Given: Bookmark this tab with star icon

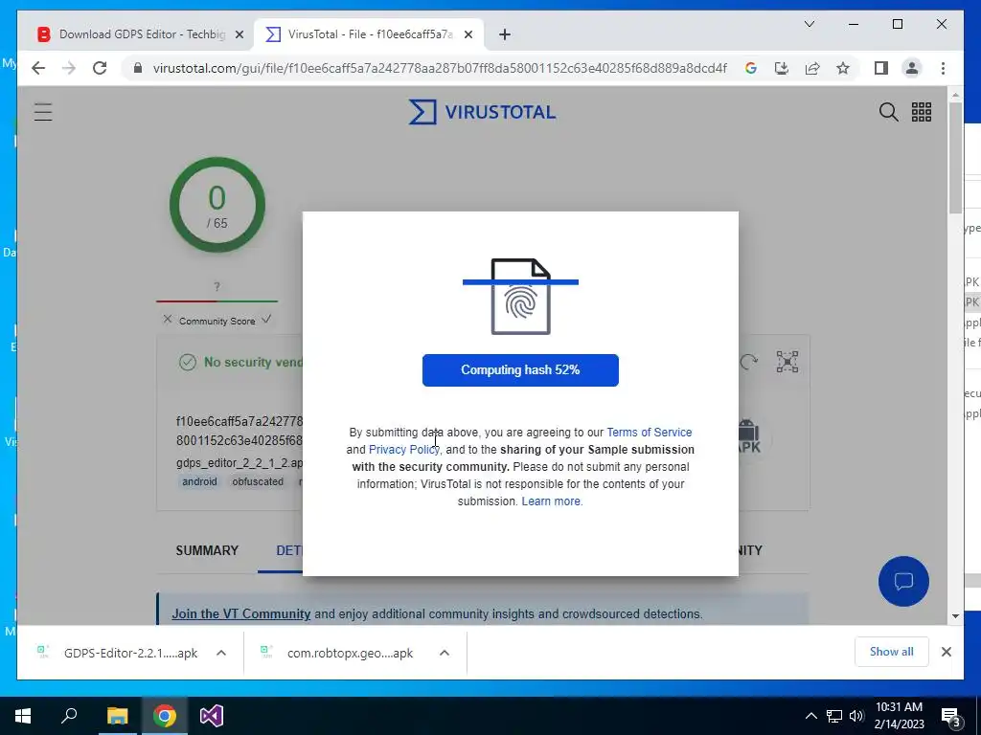Looking at the screenshot, I should coord(843,68).
